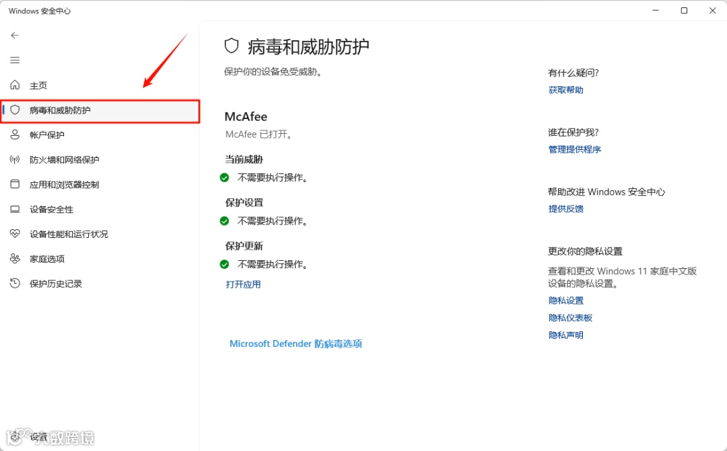Click the heart icon for 设备性能和运行状况
This screenshot has width=727, height=451.
(15, 234)
